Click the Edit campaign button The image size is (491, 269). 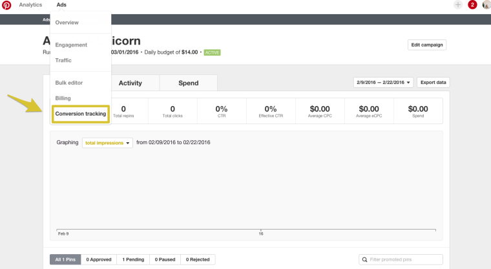pyautogui.click(x=427, y=45)
